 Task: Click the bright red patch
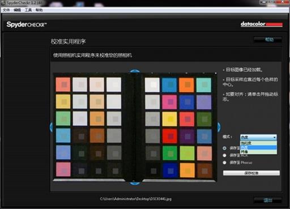click(x=170, y=136)
